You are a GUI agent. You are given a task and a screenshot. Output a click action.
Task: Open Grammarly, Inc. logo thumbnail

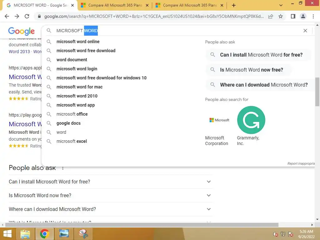(x=251, y=120)
